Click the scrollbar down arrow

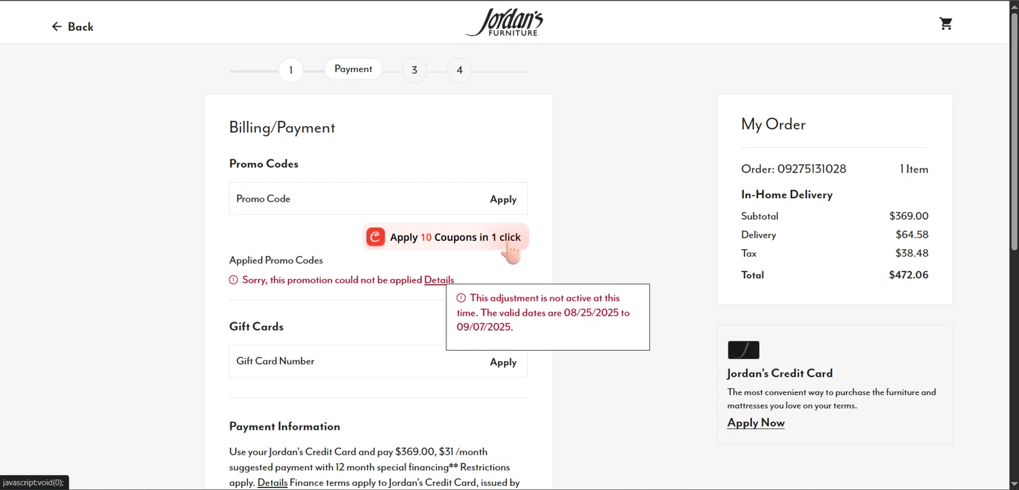coord(1014,485)
